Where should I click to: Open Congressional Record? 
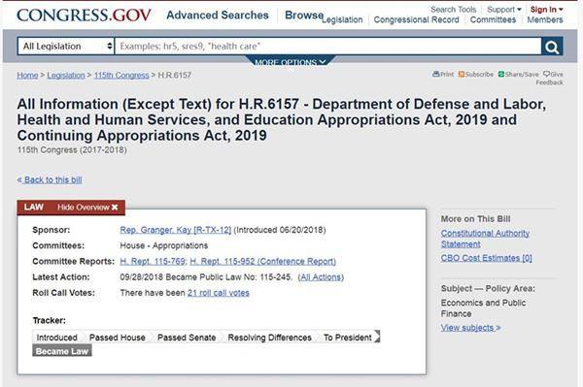coord(417,19)
